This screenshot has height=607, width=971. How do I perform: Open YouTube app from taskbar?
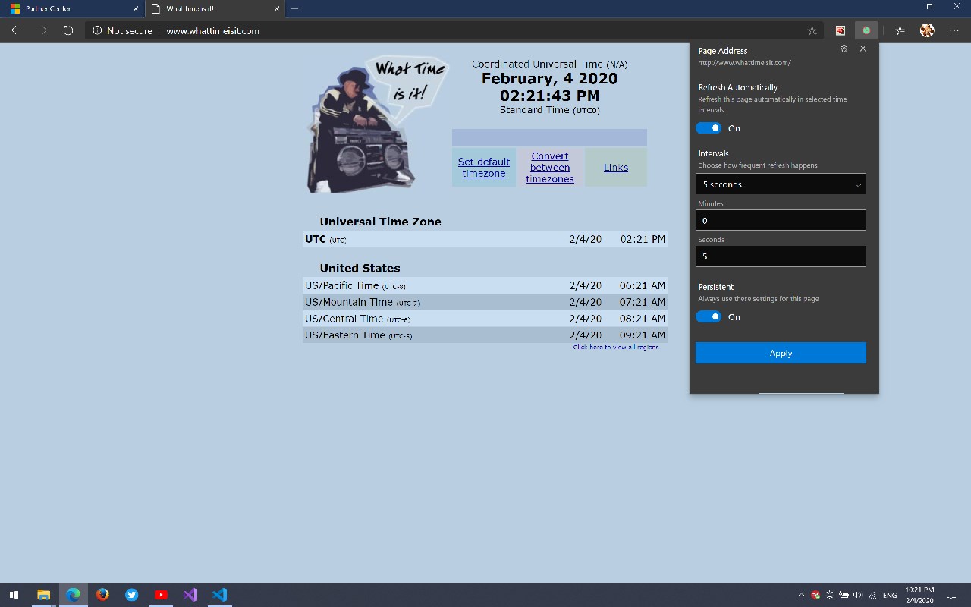tap(161, 595)
